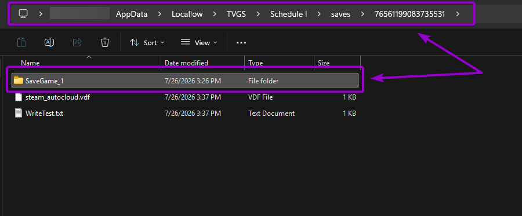This screenshot has width=522, height=216.
Task: Expand chevron after saves breadcrumb
Action: [362, 14]
